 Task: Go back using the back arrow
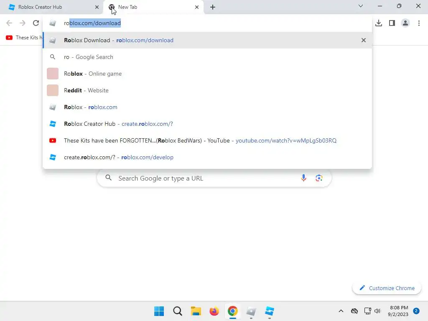click(9, 23)
